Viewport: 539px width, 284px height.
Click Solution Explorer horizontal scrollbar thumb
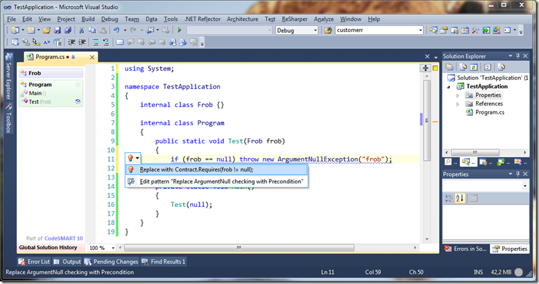coord(475,152)
